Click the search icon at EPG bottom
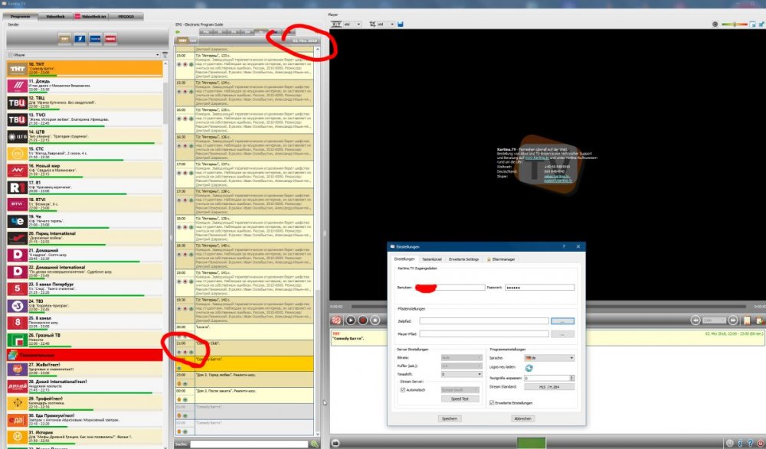 [314, 444]
